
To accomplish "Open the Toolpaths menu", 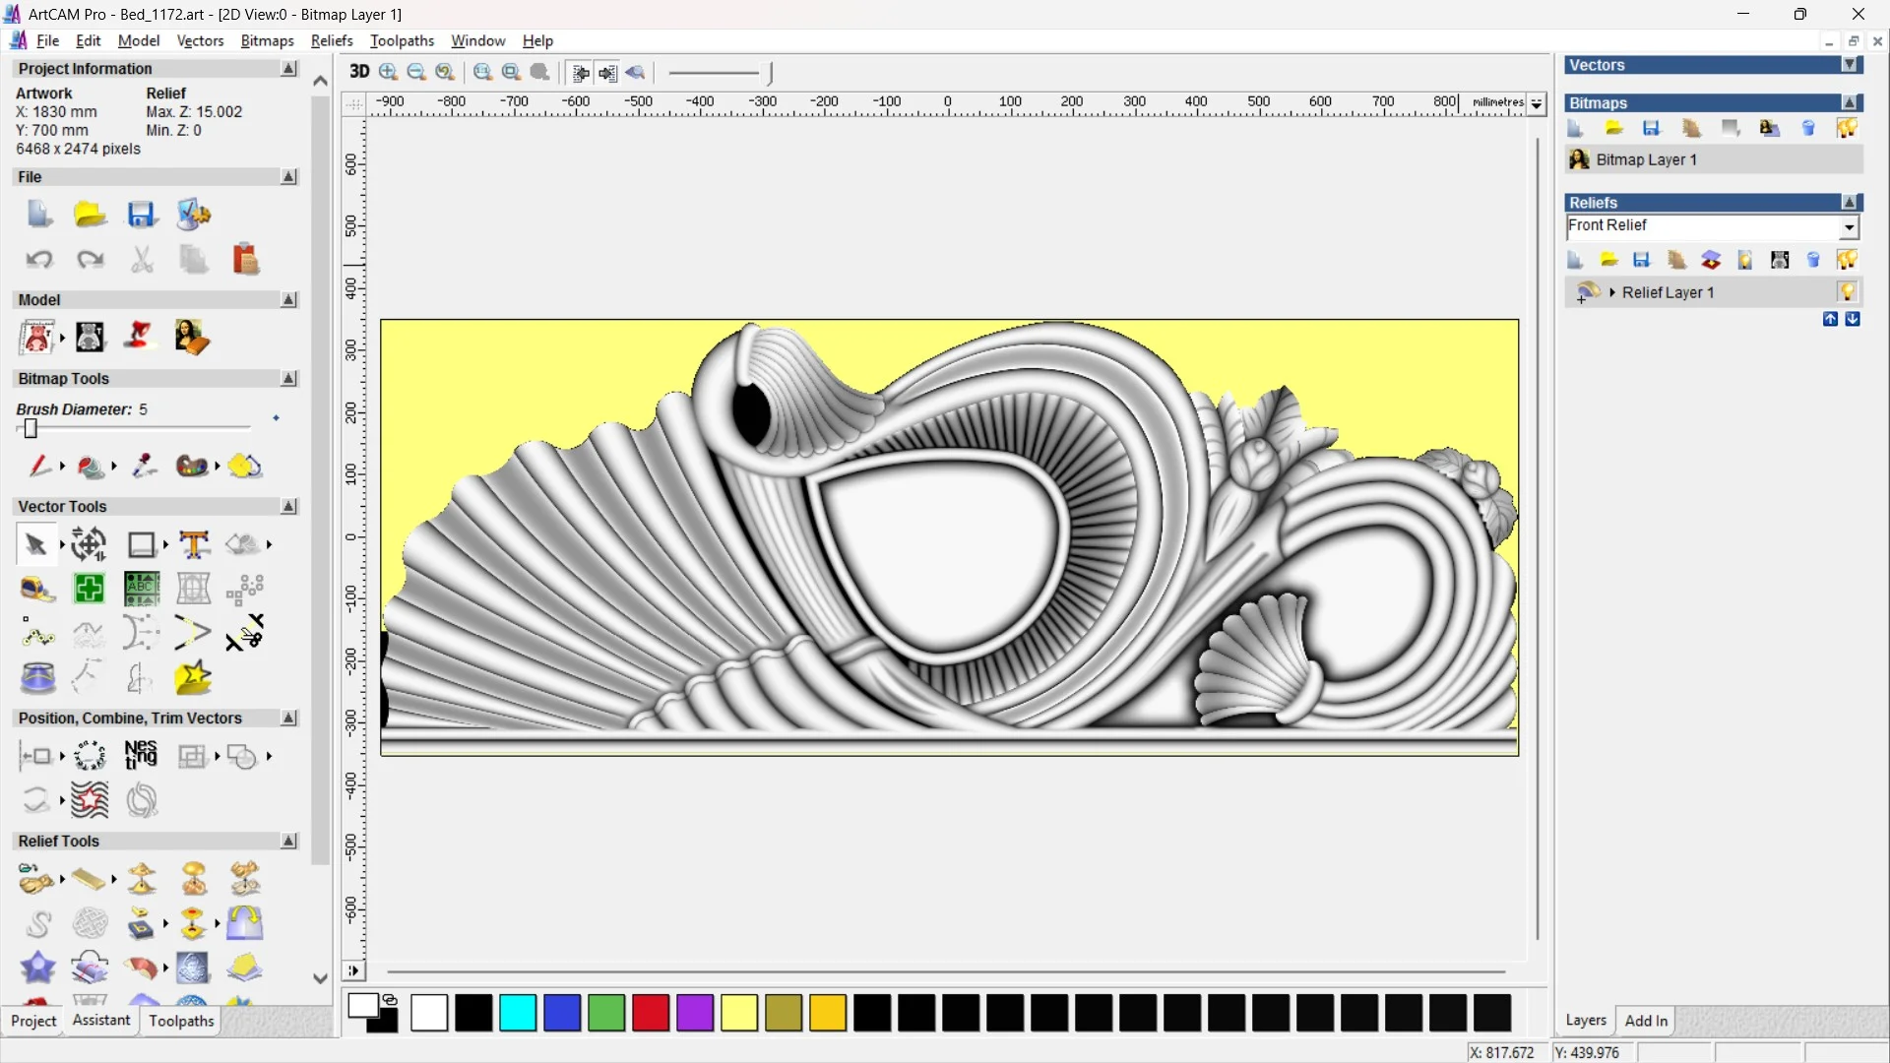I will click(x=402, y=40).
